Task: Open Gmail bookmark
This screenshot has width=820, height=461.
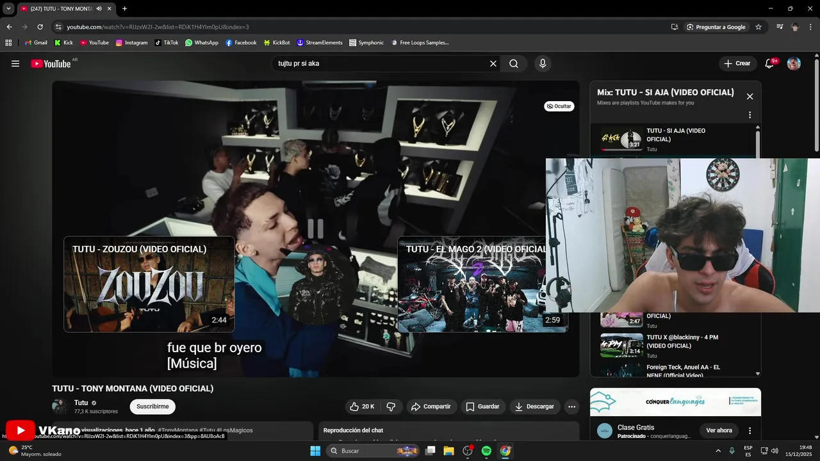Action: pyautogui.click(x=36, y=43)
